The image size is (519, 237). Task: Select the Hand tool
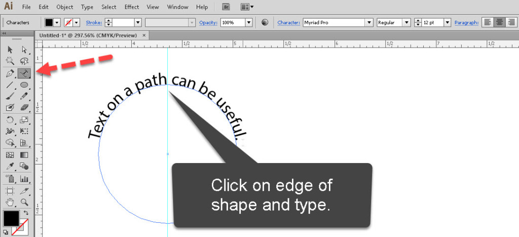(10, 202)
